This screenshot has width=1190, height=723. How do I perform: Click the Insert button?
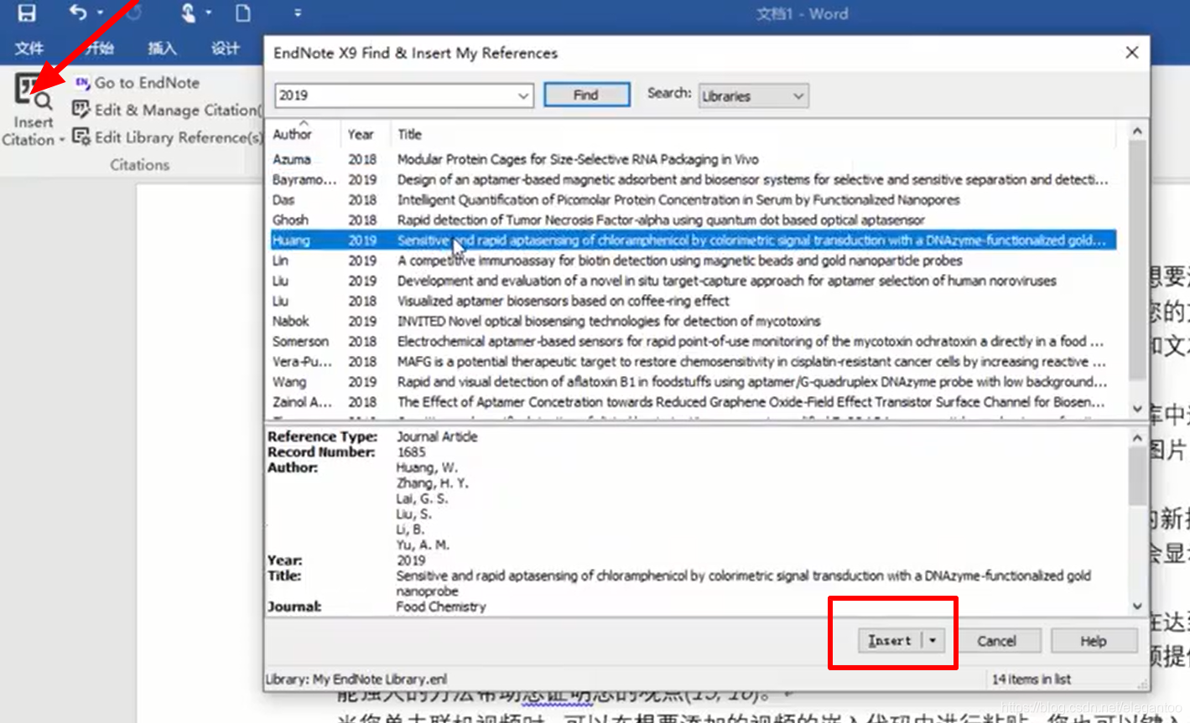coord(890,641)
